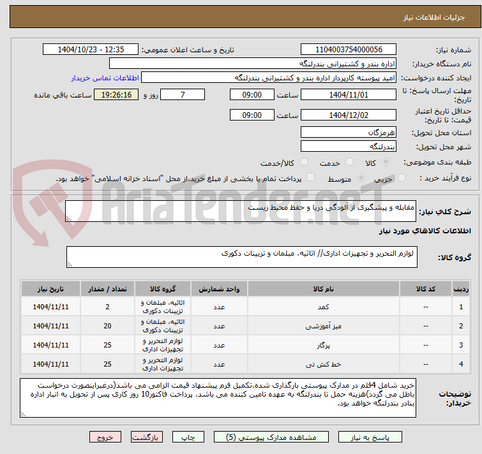This screenshot has height=454, width=482.
Task: Open مشاهده مدارک پیوستی (5) attachments
Action: (x=271, y=437)
